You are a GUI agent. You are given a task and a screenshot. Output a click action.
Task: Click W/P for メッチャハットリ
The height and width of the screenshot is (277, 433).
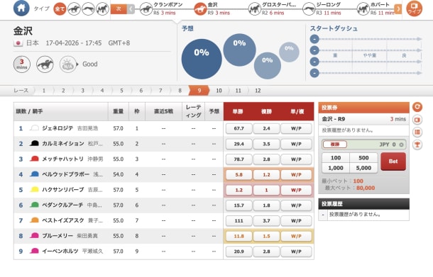(296, 159)
